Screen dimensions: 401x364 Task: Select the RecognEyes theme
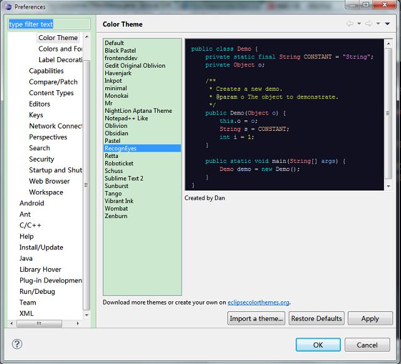coord(142,148)
